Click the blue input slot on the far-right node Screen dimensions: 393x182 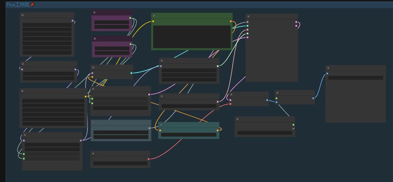[327, 74]
